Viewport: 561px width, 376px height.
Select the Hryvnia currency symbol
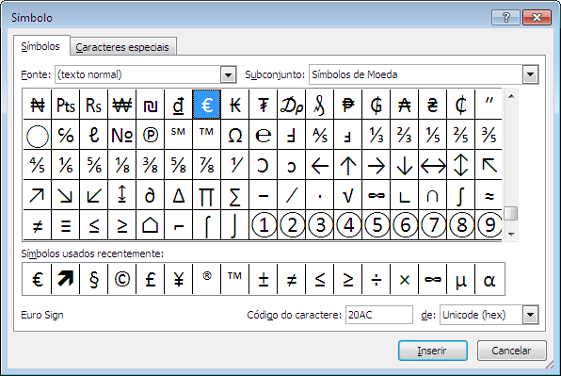[x=433, y=105]
